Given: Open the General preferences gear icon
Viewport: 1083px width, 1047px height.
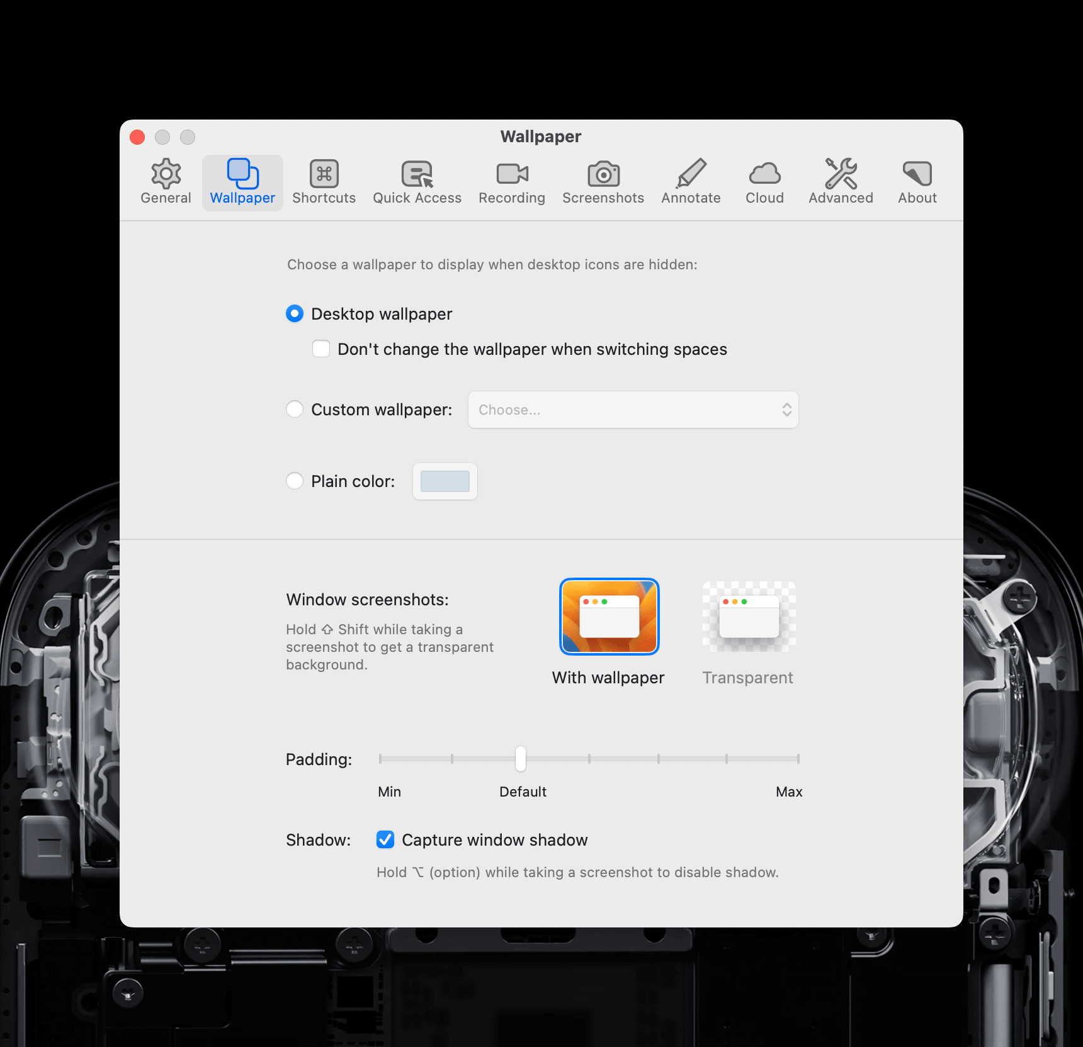Looking at the screenshot, I should tap(166, 174).
